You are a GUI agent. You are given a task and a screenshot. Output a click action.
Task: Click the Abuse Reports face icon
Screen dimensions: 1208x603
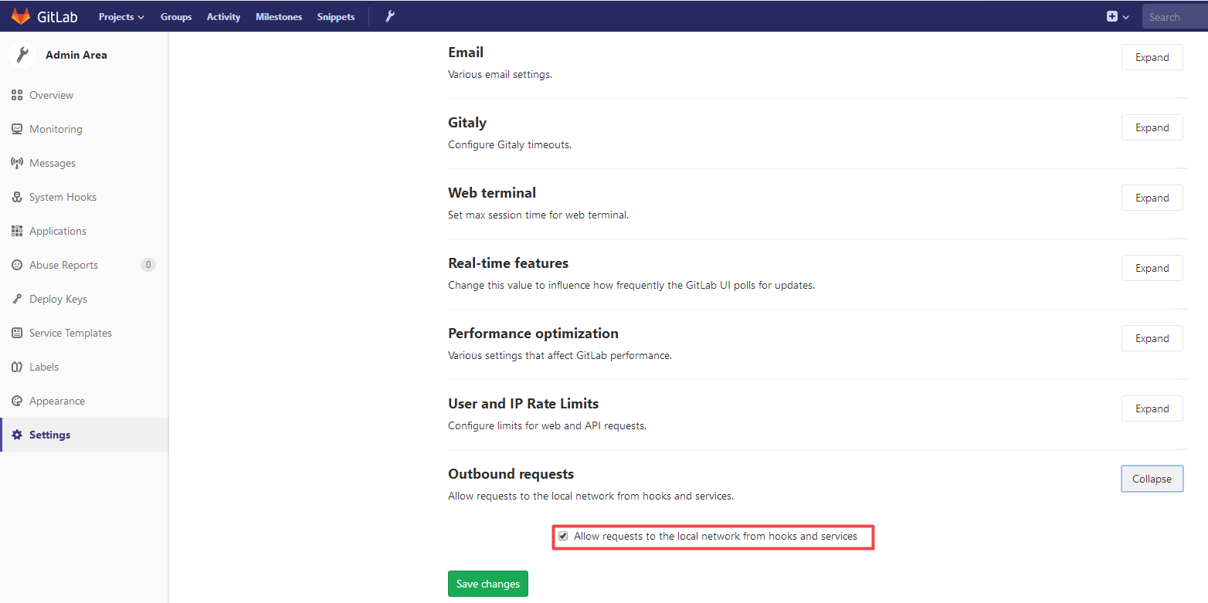17,265
